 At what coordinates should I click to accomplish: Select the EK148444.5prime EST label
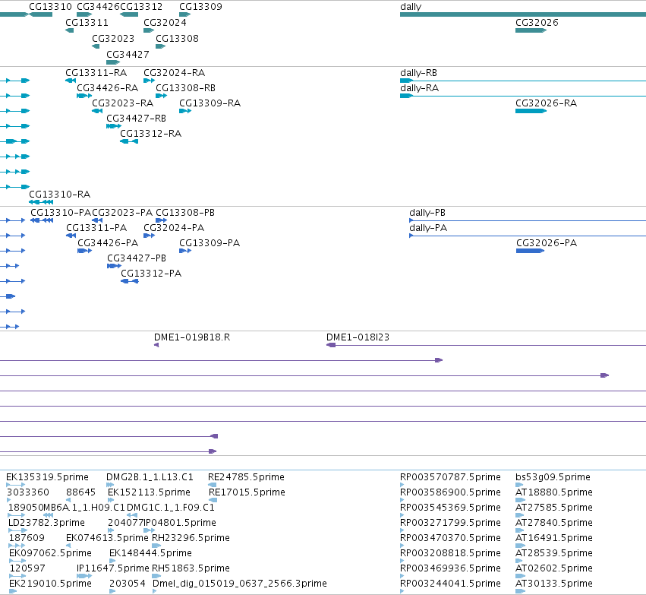[x=151, y=553]
